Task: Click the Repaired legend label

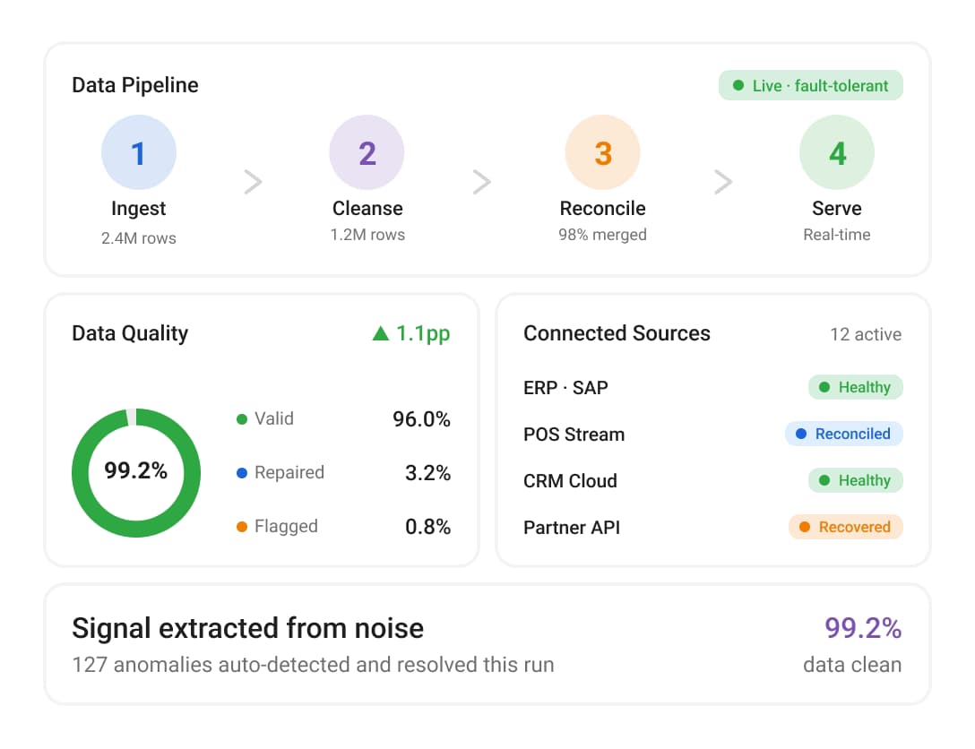Action: [289, 472]
